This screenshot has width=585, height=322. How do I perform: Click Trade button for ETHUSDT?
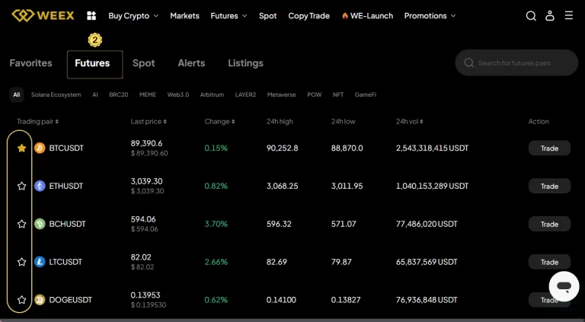pos(549,186)
